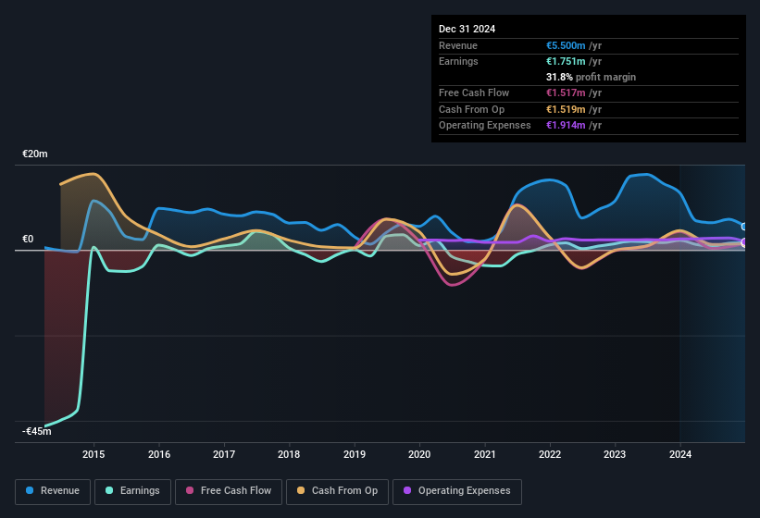Toggle the Earnings series legend button
Viewport: 760px width, 518px height.
[132, 491]
